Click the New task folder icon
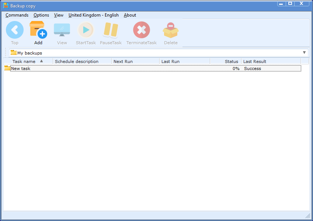Screen dimensions: 313x221 click(7, 68)
